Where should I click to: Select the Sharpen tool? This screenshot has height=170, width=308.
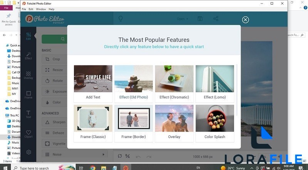coord(54,122)
